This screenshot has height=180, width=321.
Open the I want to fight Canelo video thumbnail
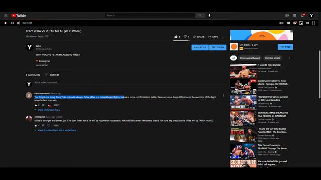[x=243, y=71]
